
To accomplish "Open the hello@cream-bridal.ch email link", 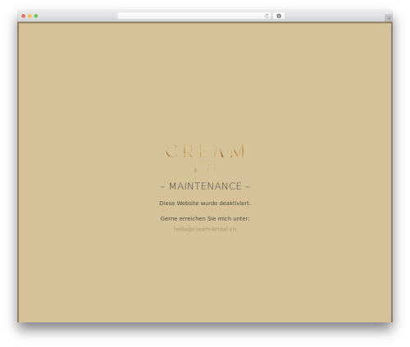I will click(x=205, y=229).
